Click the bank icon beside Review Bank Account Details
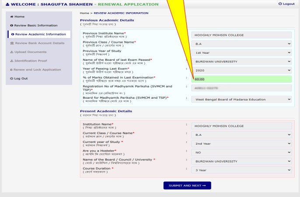The height and width of the screenshot is (197, 300). (x=12, y=43)
